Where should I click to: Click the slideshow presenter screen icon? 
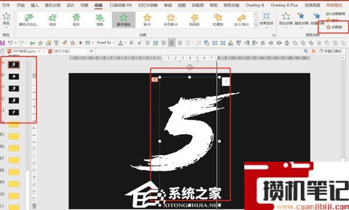coord(56,43)
